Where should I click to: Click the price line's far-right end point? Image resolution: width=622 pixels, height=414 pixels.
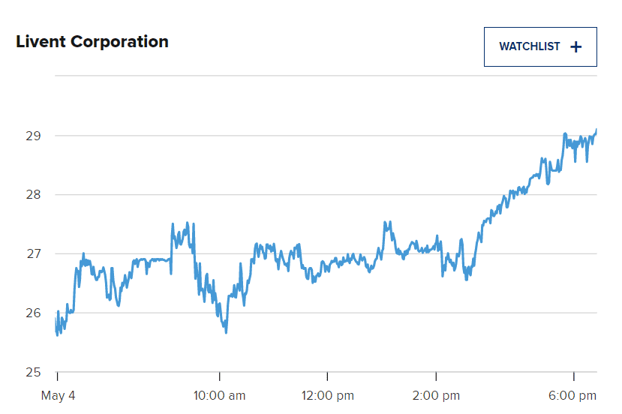click(x=596, y=130)
